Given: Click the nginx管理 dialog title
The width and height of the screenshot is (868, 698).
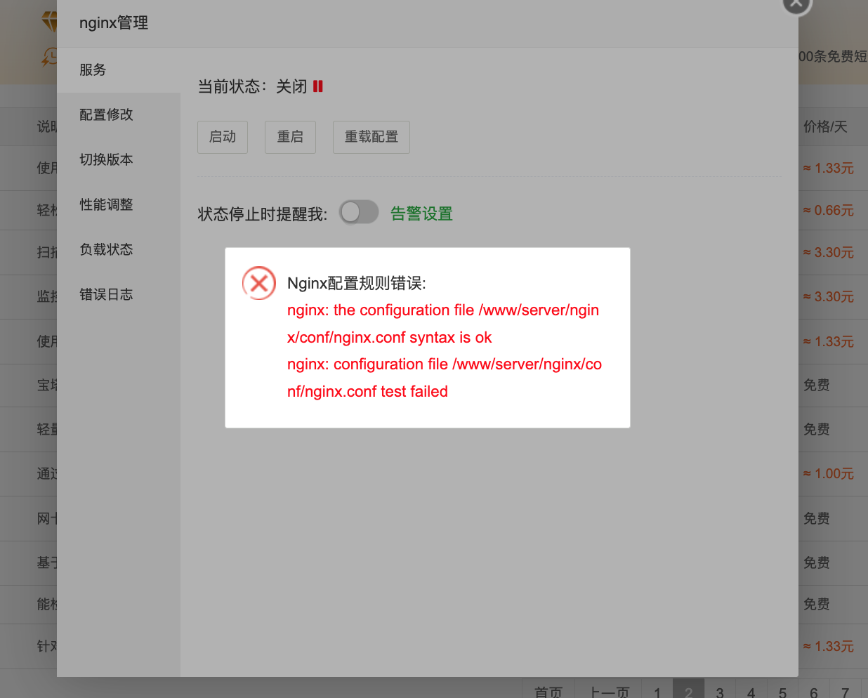Looking at the screenshot, I should coord(114,23).
